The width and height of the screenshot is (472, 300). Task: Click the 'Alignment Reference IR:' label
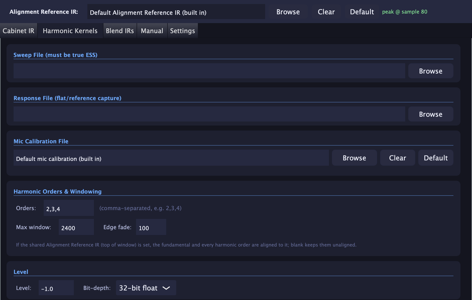pos(44,12)
